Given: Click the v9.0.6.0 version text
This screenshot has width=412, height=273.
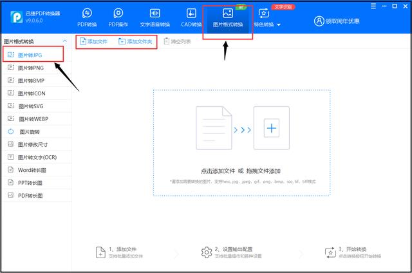Looking at the screenshot, I should coord(34,20).
